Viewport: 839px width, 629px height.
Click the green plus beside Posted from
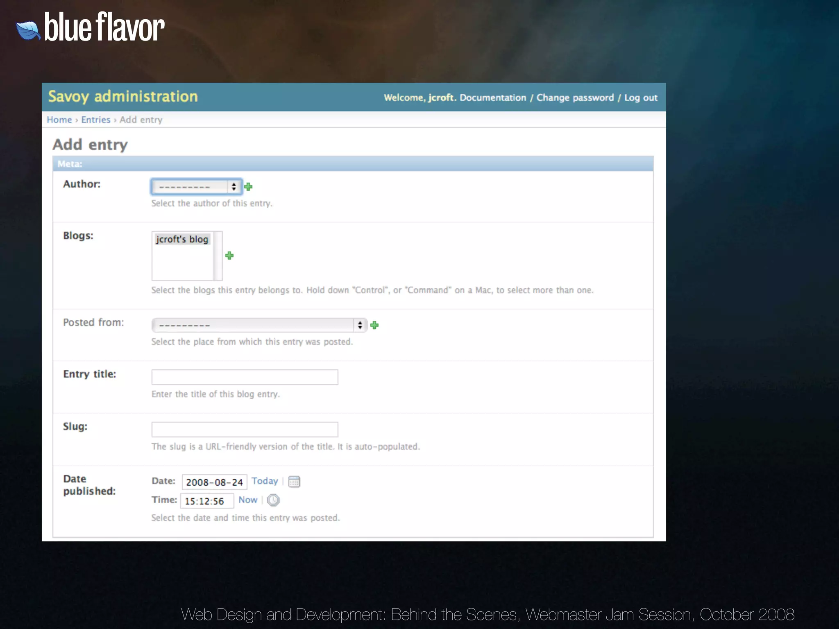tap(374, 325)
